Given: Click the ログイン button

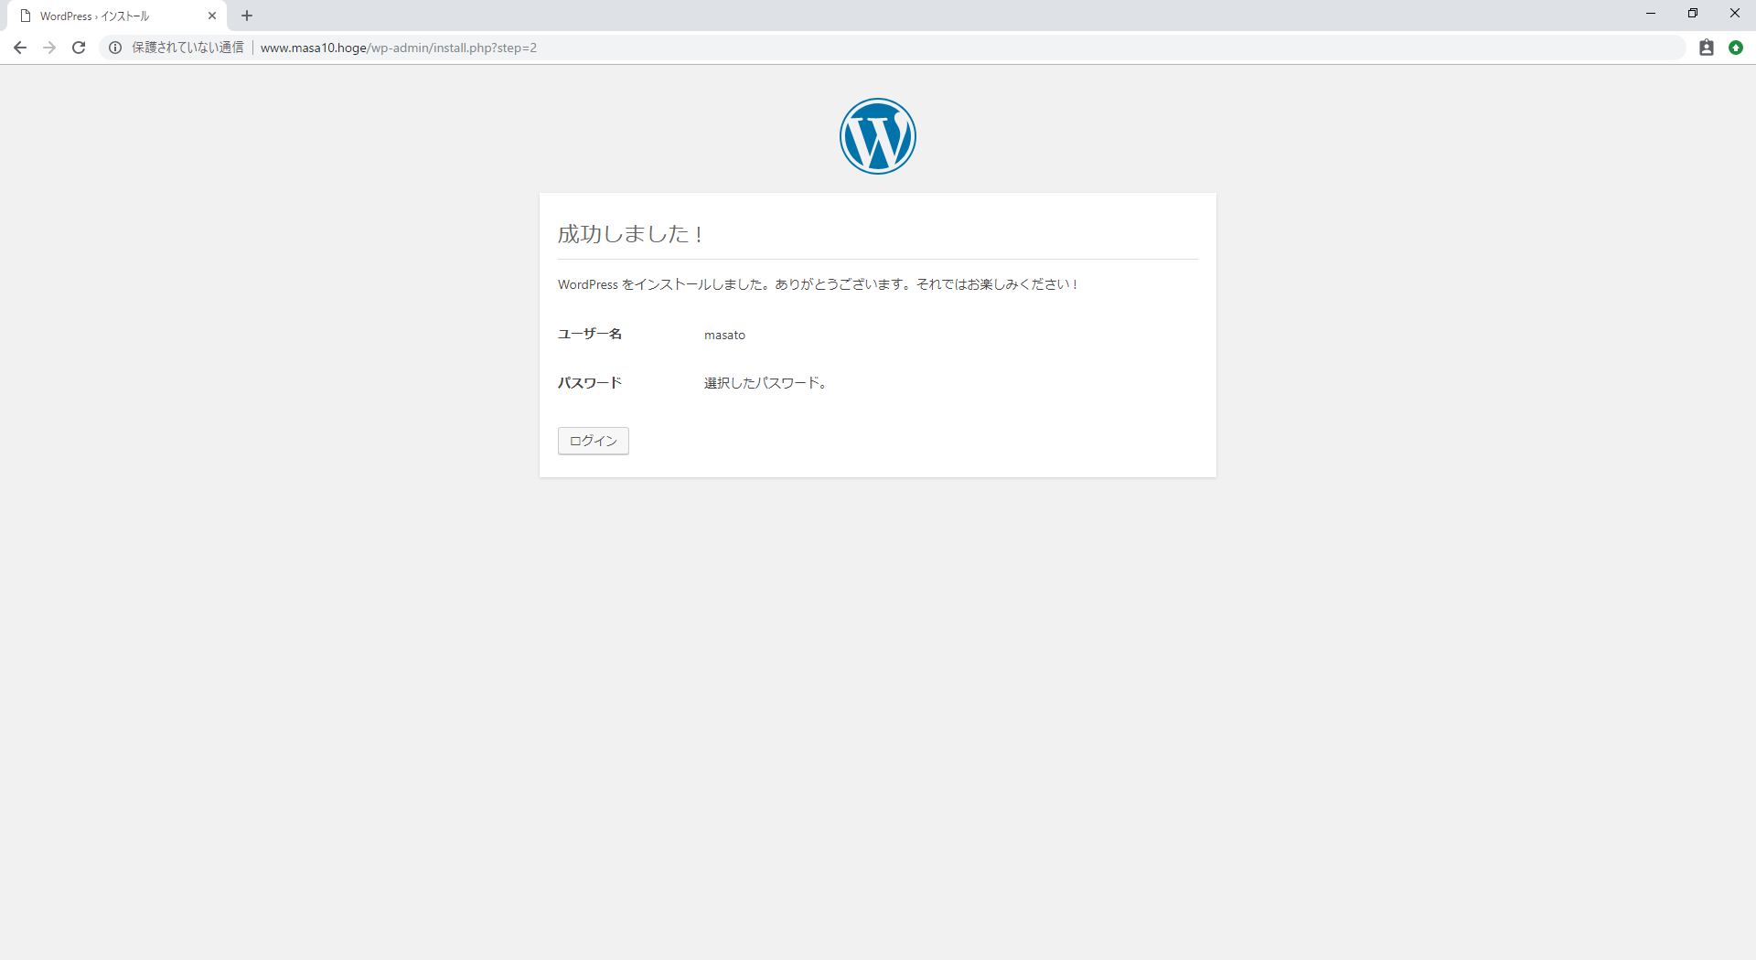Looking at the screenshot, I should [x=594, y=441].
